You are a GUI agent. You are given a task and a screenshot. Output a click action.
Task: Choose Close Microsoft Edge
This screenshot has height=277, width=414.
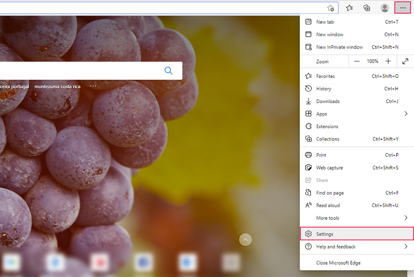point(338,263)
